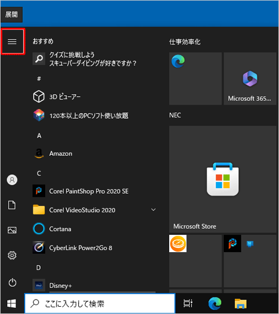The width and height of the screenshot is (279, 314).
Task: Open the user account icon
Action: pos(12,180)
